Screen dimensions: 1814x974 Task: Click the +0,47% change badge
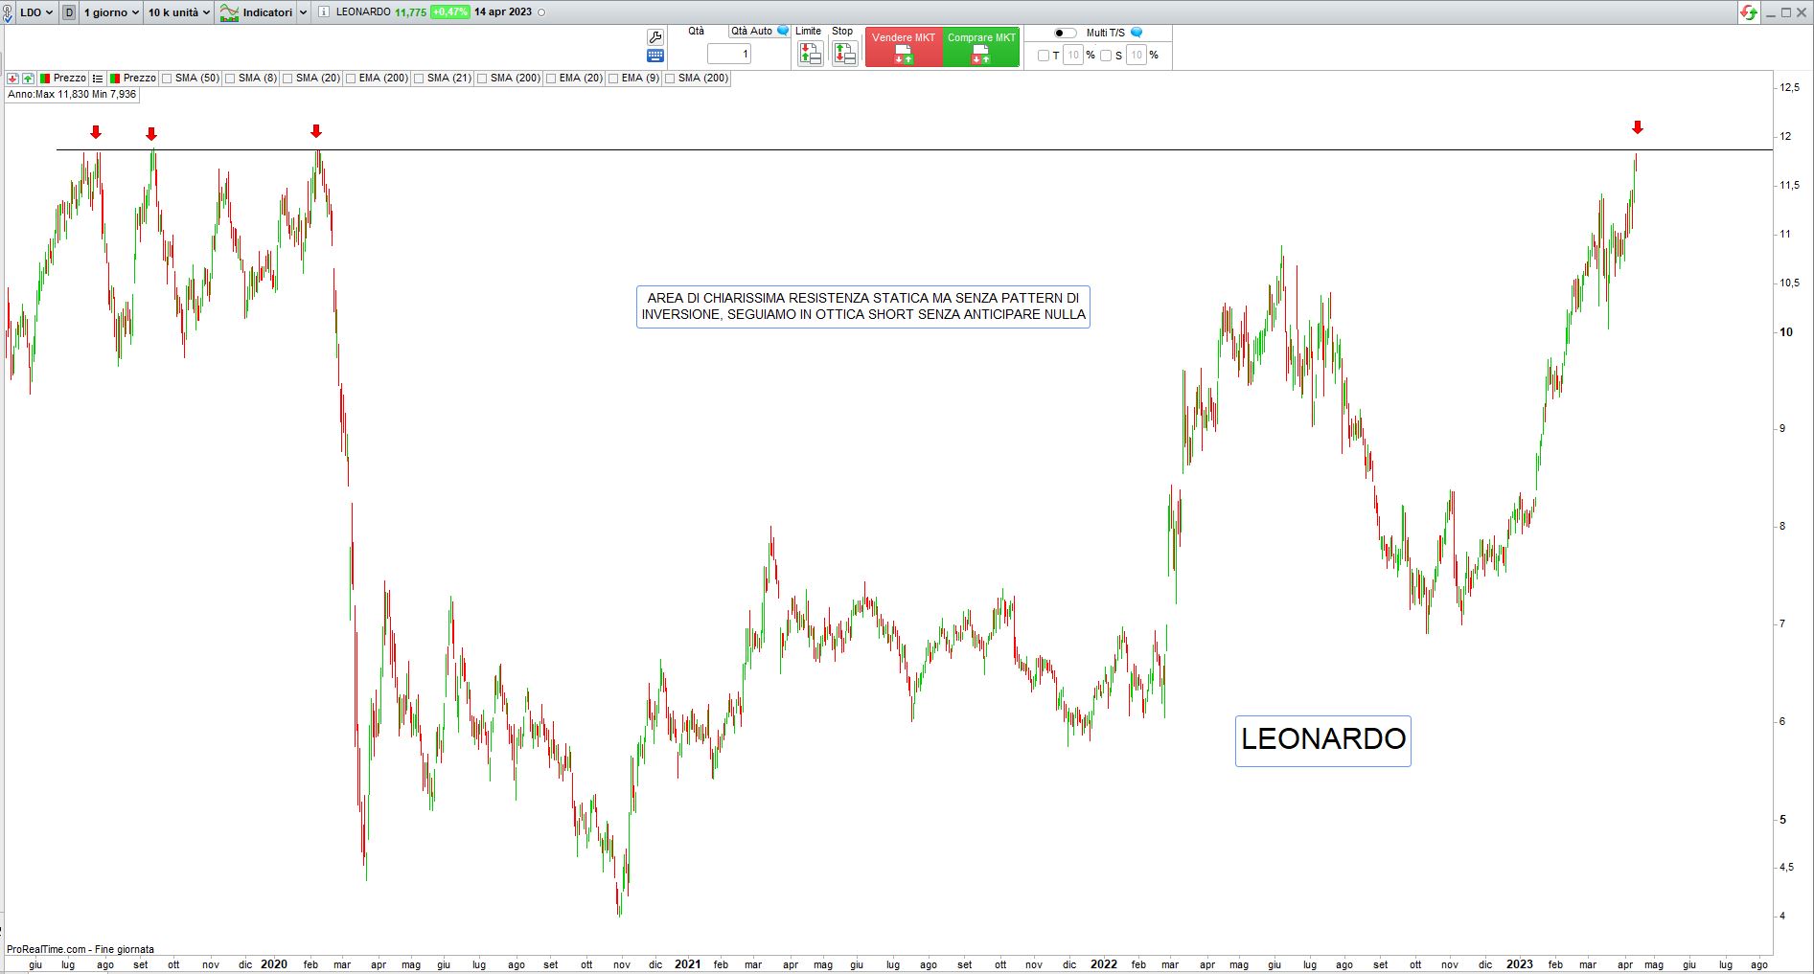449,12
